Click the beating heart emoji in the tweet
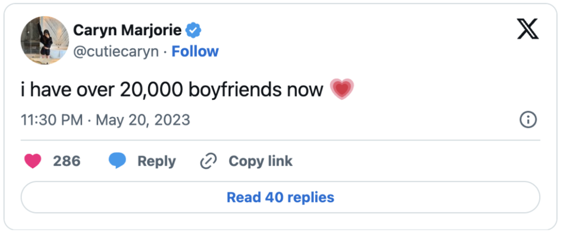The width and height of the screenshot is (561, 235). tap(342, 89)
